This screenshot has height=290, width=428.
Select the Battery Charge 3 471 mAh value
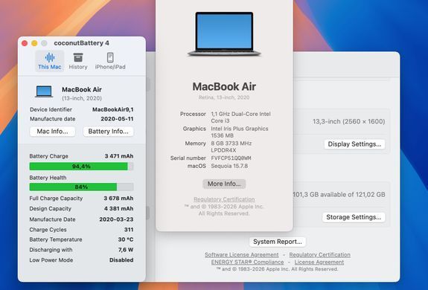tap(119, 156)
